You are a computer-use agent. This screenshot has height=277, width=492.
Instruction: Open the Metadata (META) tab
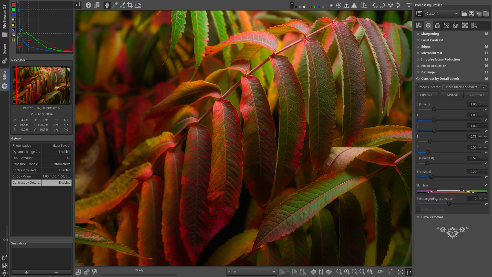tap(474, 25)
